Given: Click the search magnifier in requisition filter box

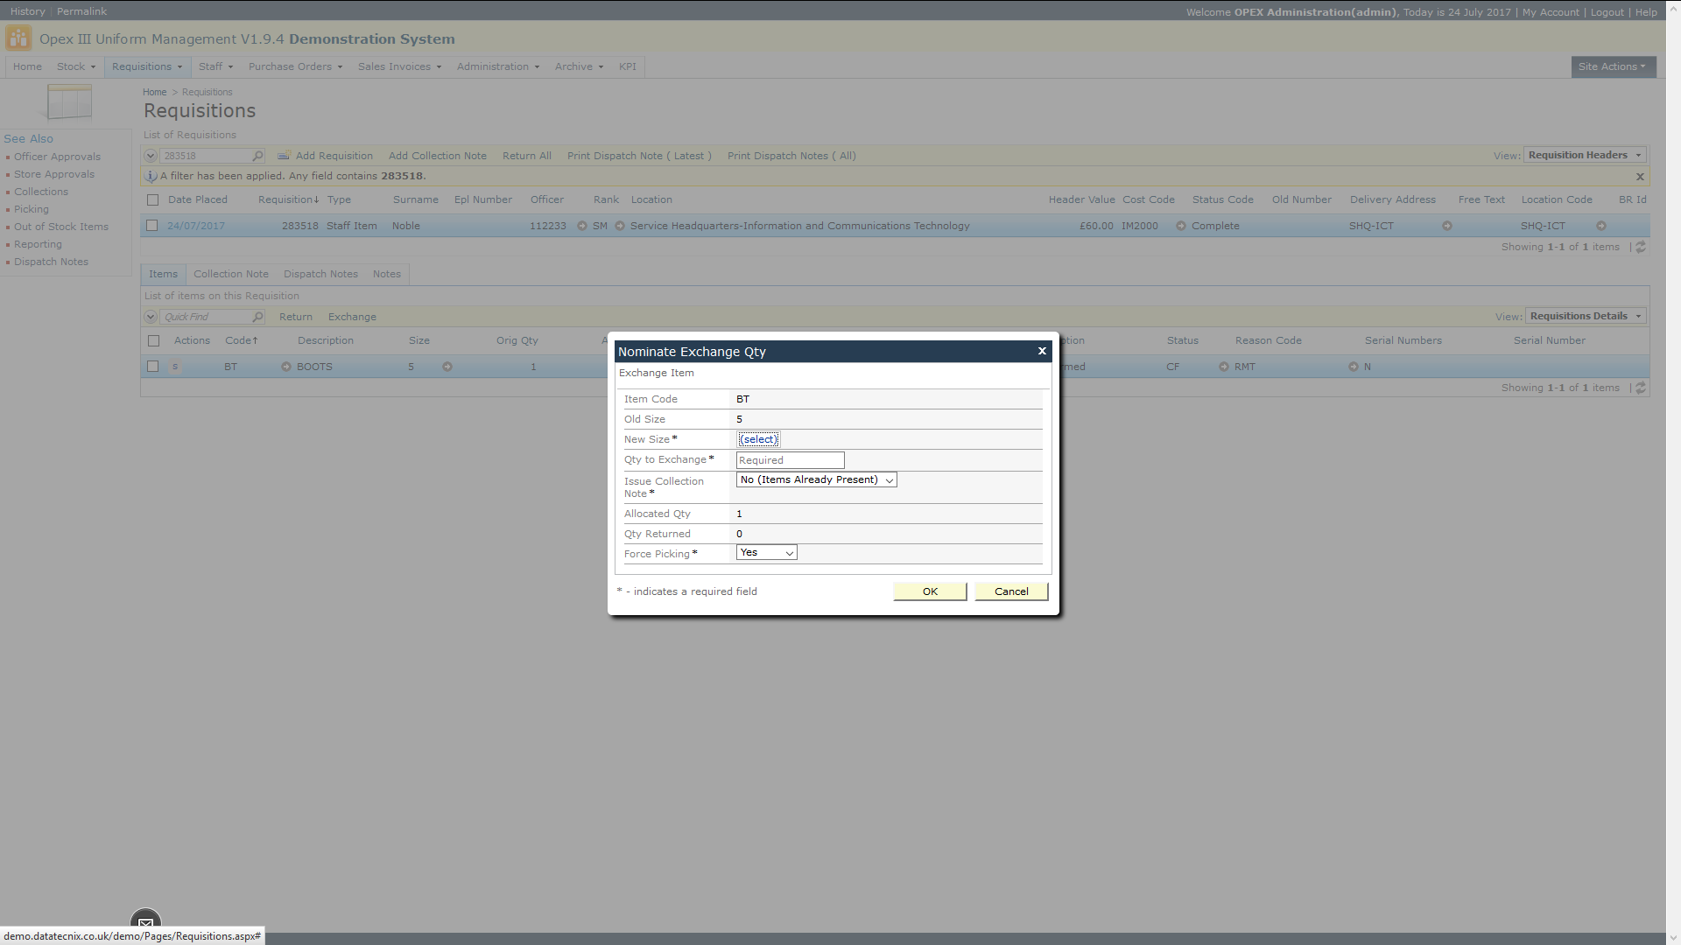Looking at the screenshot, I should [x=257, y=156].
